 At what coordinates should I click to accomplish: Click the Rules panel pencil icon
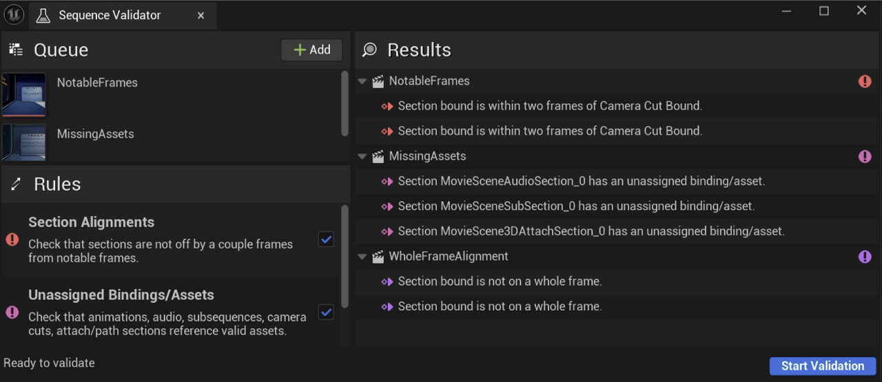tap(16, 184)
